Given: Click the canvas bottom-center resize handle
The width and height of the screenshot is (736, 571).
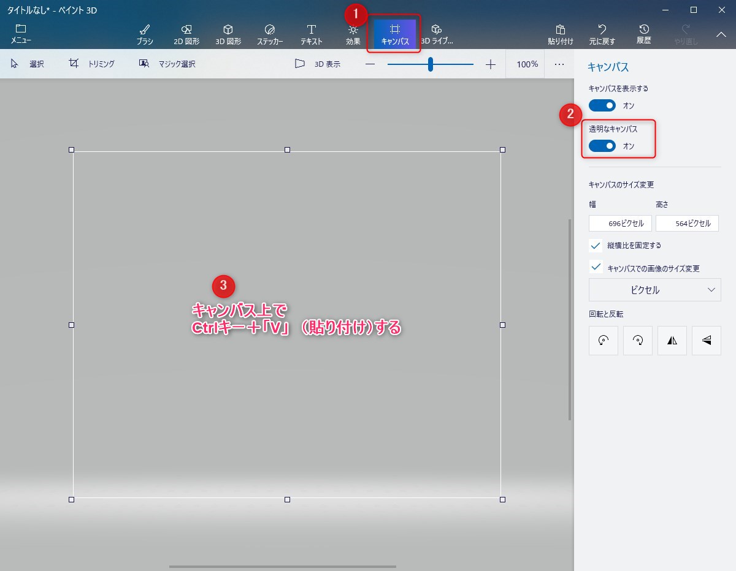Looking at the screenshot, I should (x=287, y=500).
